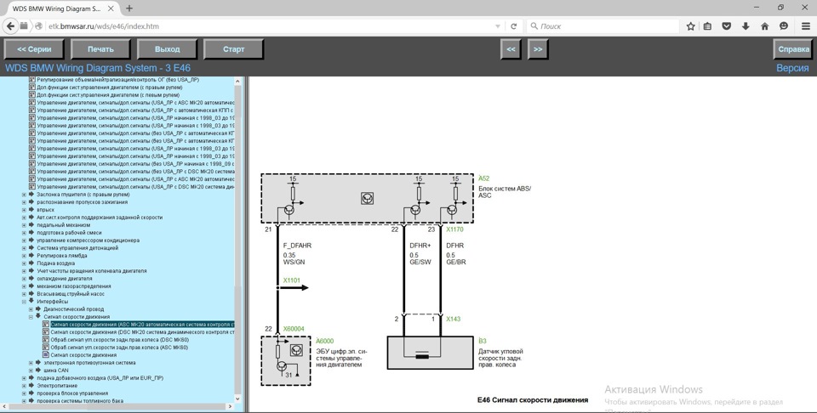
Task: Click the X1170 connector label
Action: (x=454, y=229)
